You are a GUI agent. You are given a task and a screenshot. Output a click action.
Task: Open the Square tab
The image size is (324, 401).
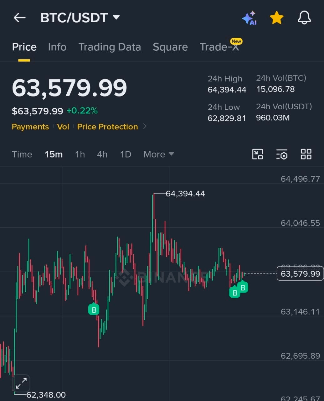point(170,47)
